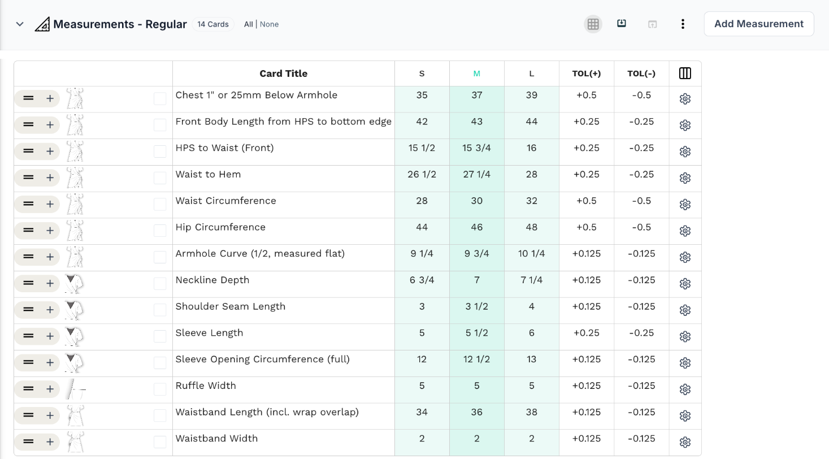
Task: Collapse the Measurements - Regular section
Action: [x=20, y=24]
